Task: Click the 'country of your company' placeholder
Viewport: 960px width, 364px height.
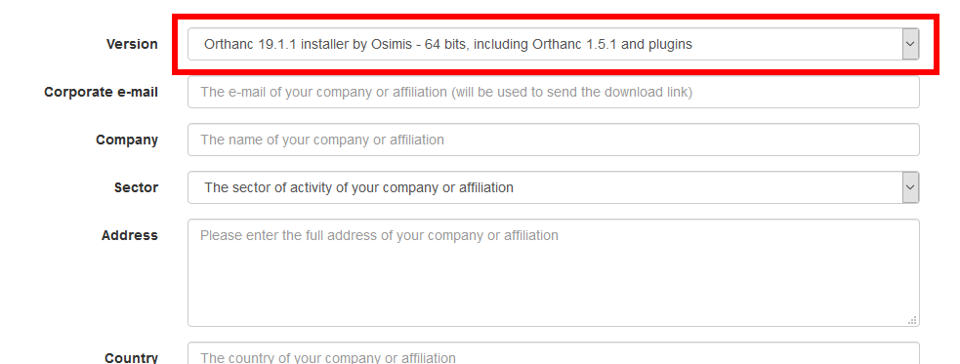Action: click(x=328, y=358)
